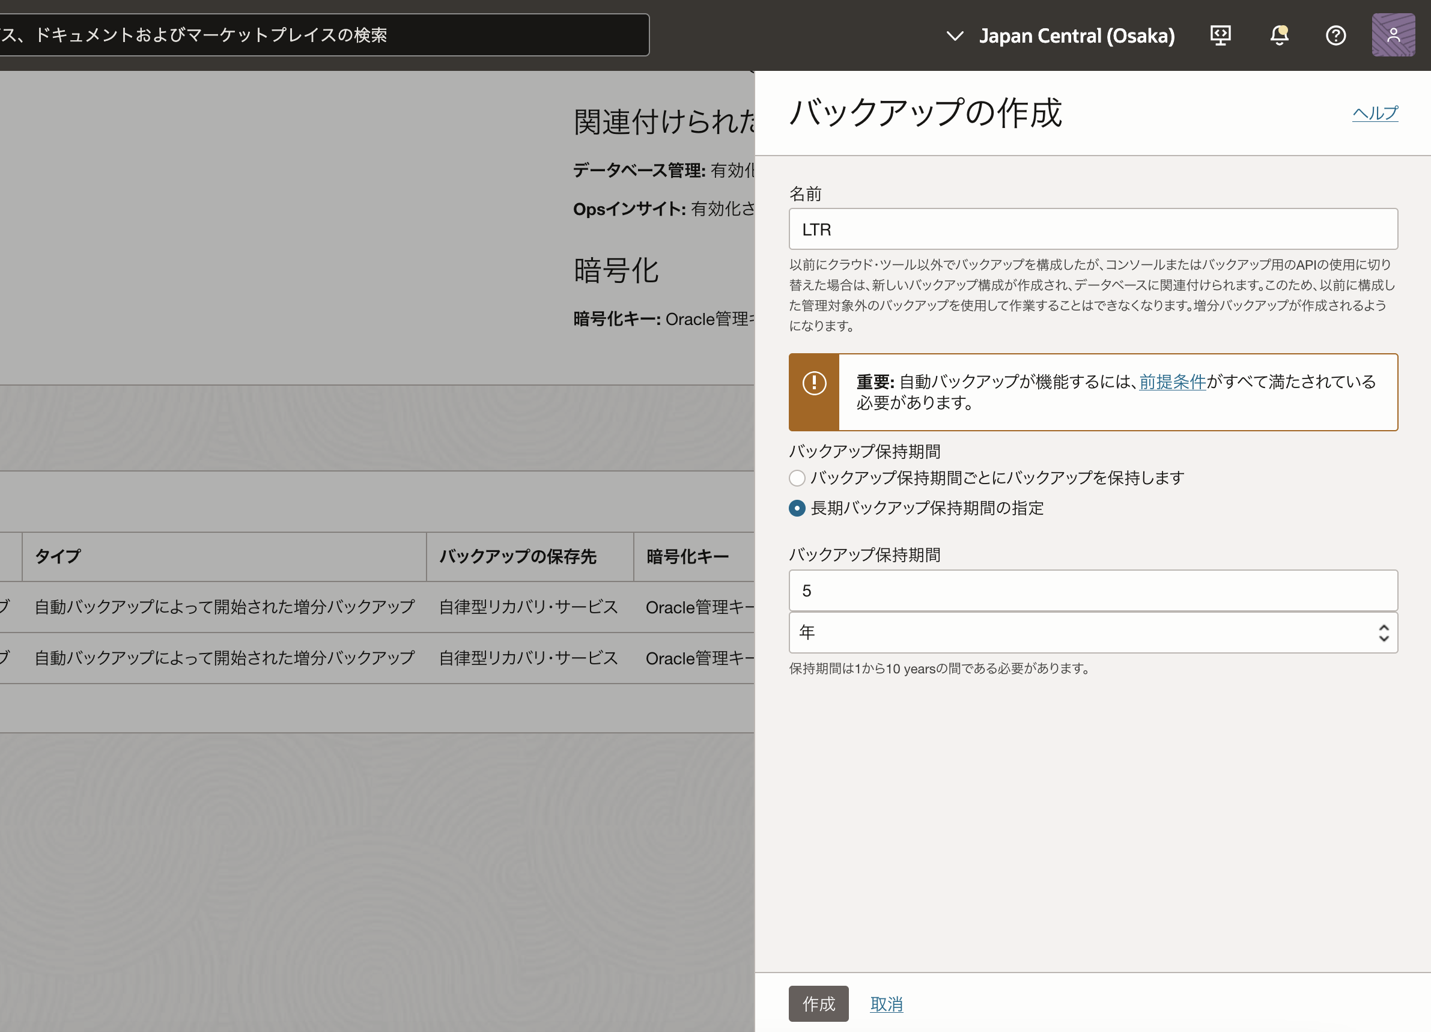
Task: Open the user profile avatar menu
Action: [1393, 35]
